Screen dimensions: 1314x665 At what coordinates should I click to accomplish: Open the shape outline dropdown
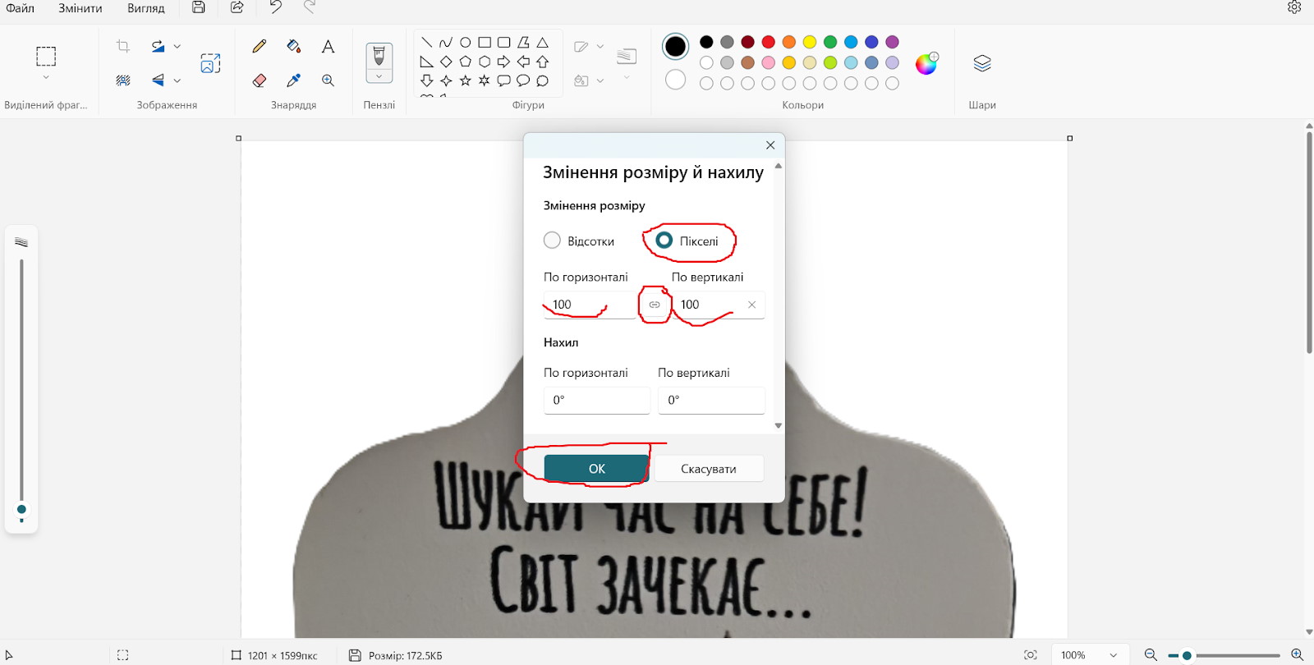600,47
